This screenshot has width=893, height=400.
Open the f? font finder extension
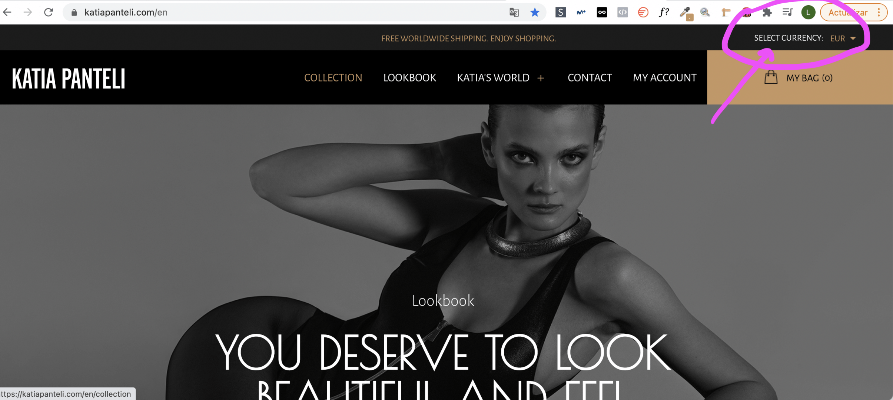[x=664, y=12]
